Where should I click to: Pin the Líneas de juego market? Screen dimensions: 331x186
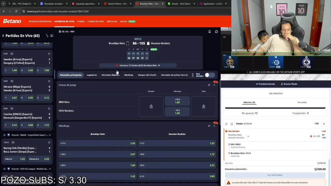pyautogui.click(x=209, y=85)
